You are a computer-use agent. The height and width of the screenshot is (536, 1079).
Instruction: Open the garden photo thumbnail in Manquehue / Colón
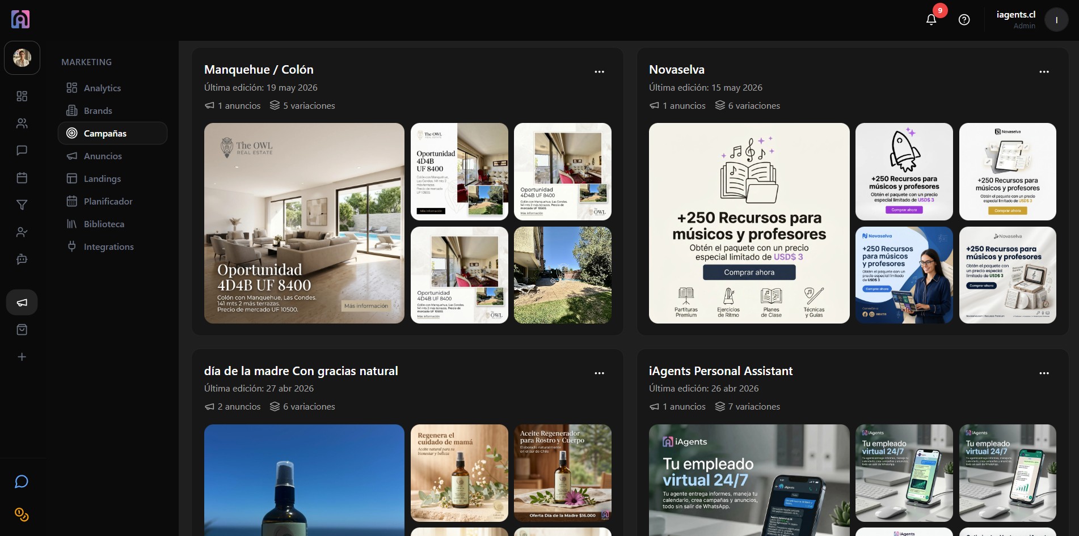[x=563, y=275]
